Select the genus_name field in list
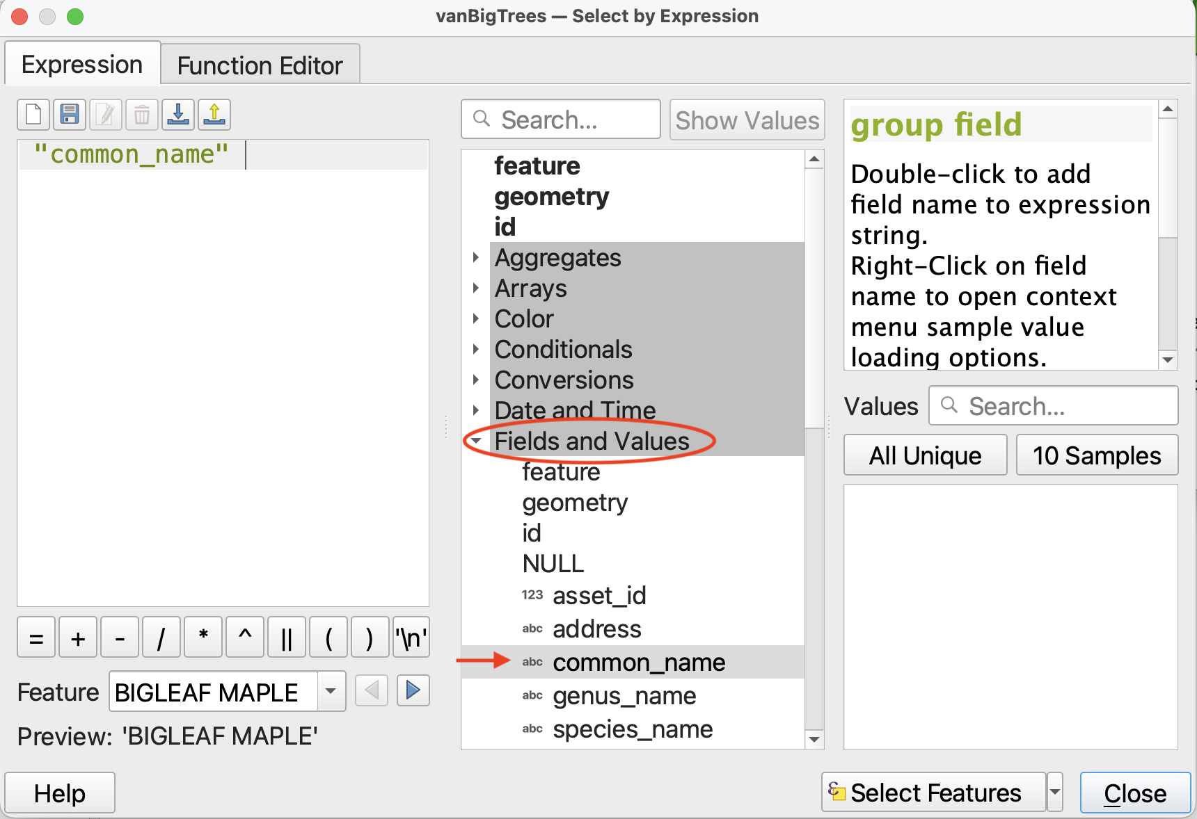This screenshot has width=1197, height=819. [624, 696]
